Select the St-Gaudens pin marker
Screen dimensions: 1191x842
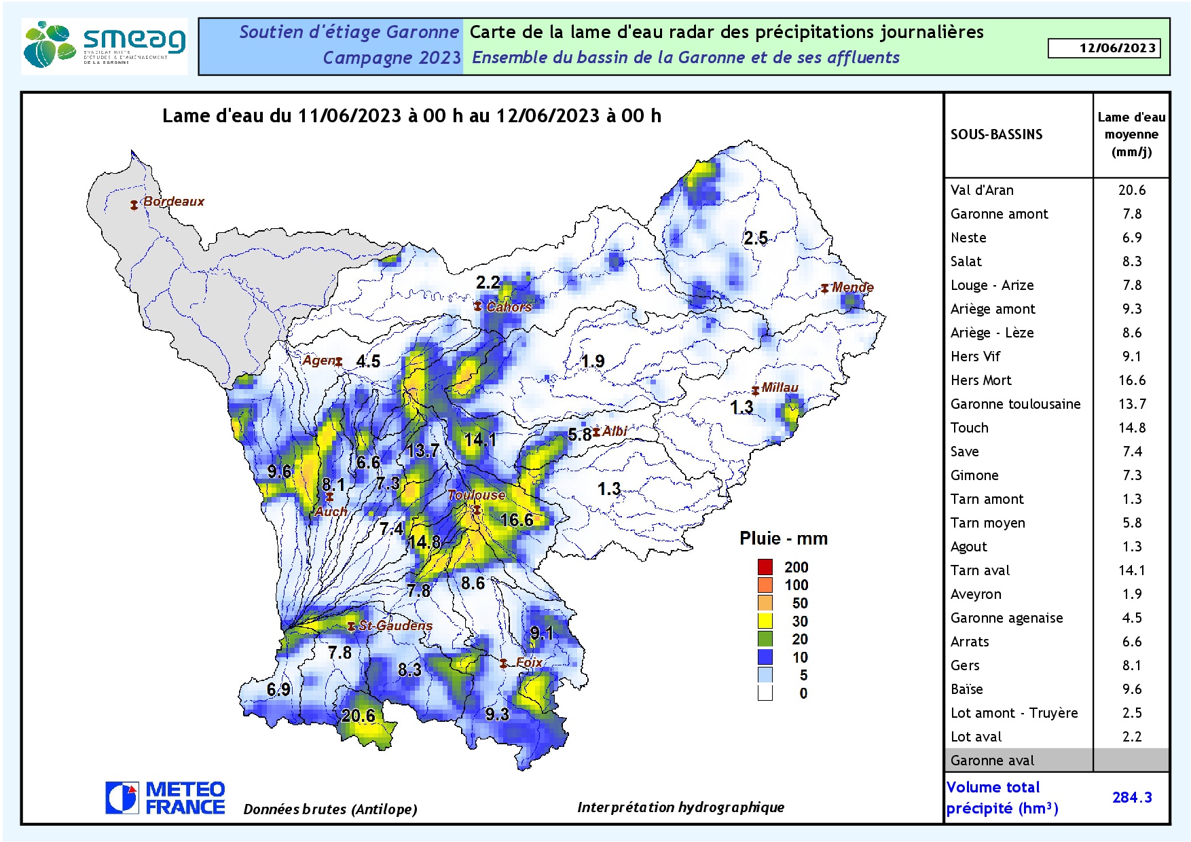tap(351, 626)
